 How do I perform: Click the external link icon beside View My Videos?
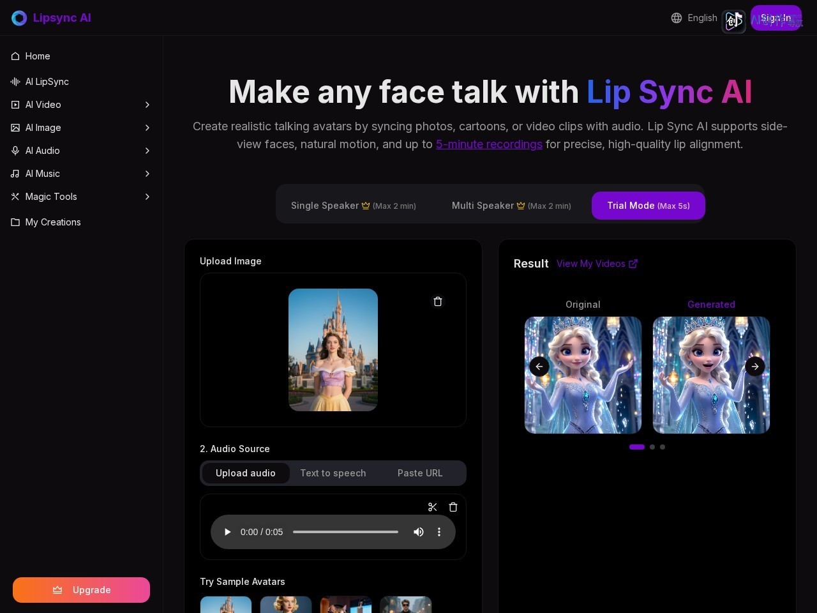click(x=633, y=264)
